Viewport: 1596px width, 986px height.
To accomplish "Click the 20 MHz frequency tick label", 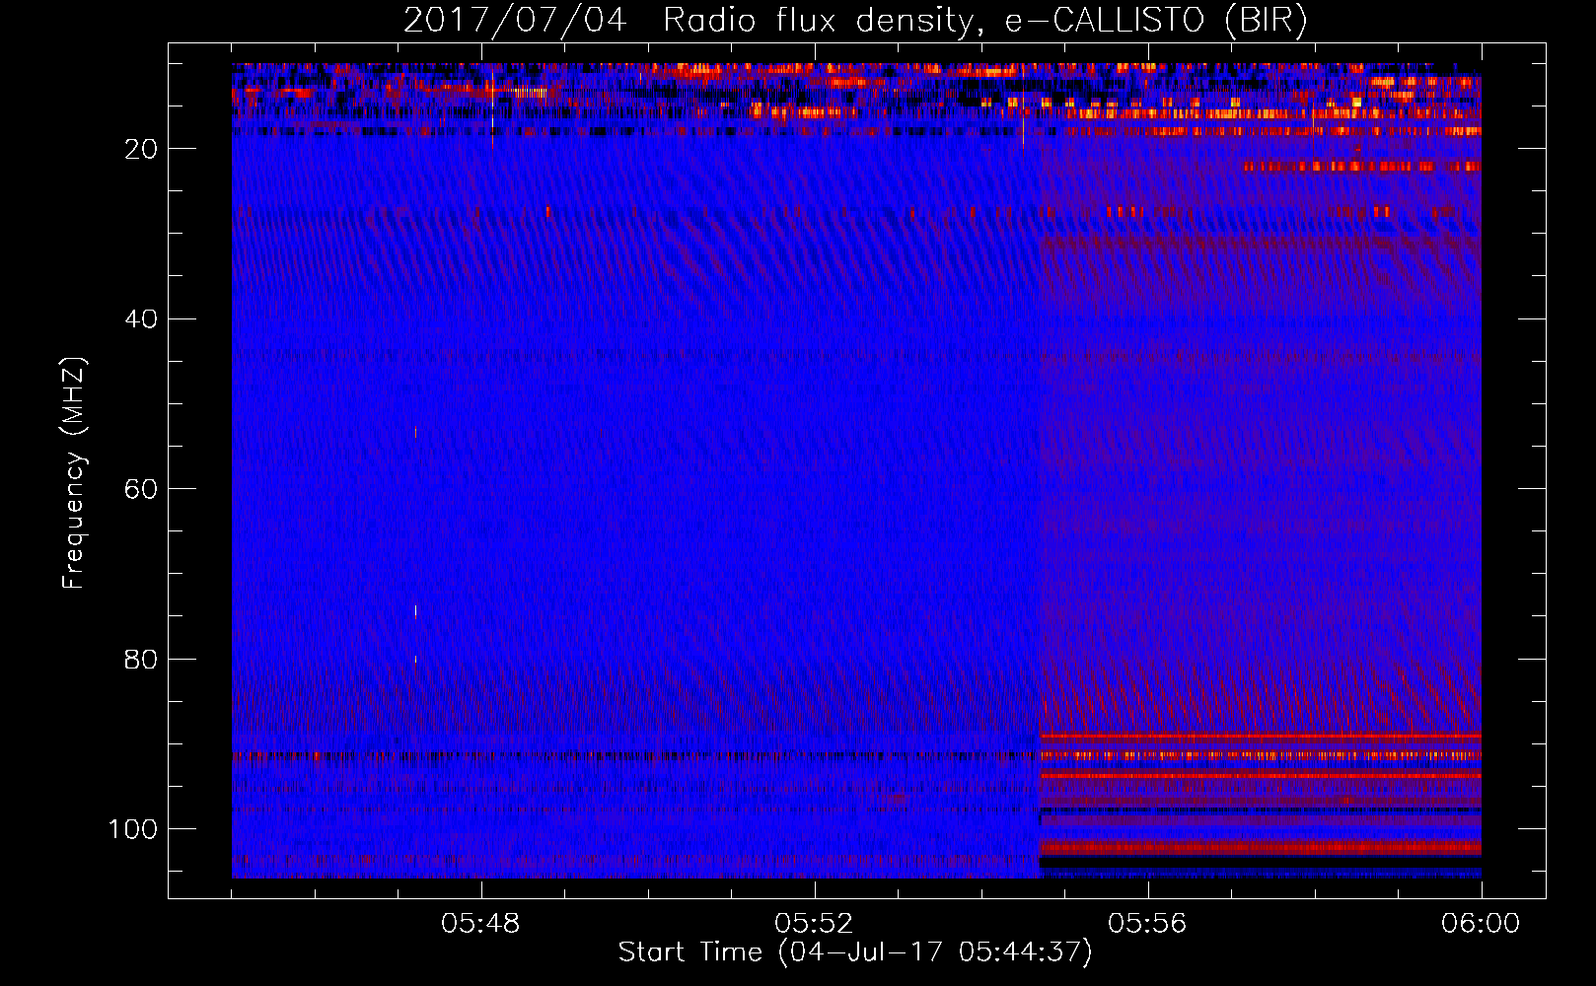I will click(x=141, y=149).
